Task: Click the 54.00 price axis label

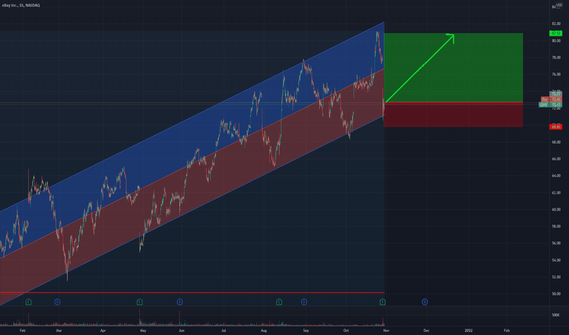Action: tap(556, 260)
